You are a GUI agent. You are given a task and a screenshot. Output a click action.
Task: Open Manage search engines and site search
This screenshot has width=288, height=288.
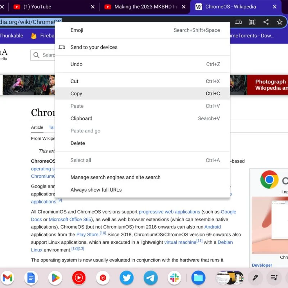click(x=142, y=177)
